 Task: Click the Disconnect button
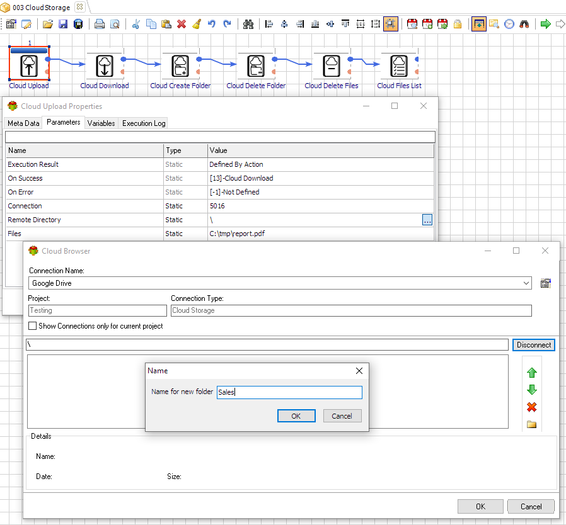click(x=533, y=345)
